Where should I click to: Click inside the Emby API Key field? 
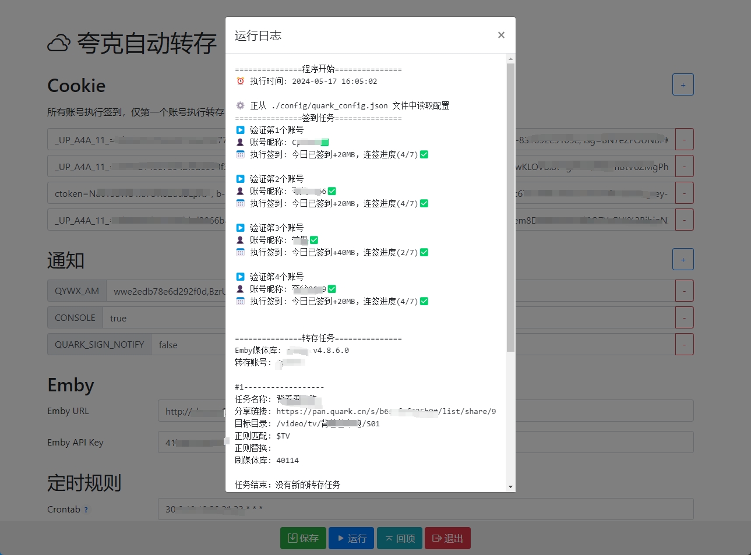click(x=192, y=442)
